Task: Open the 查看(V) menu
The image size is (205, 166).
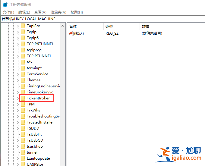Action: pos(40,12)
